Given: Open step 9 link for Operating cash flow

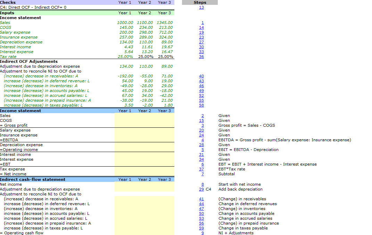Looking at the screenshot, I should coord(202,233).
